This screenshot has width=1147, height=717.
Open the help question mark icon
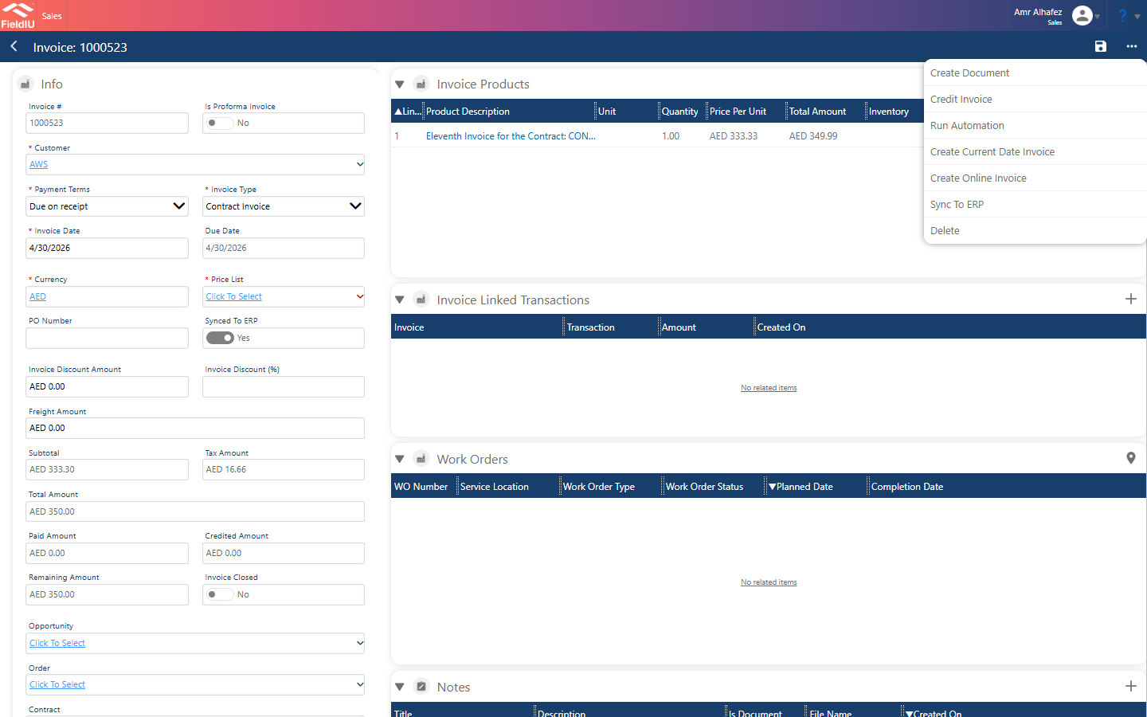point(1123,15)
